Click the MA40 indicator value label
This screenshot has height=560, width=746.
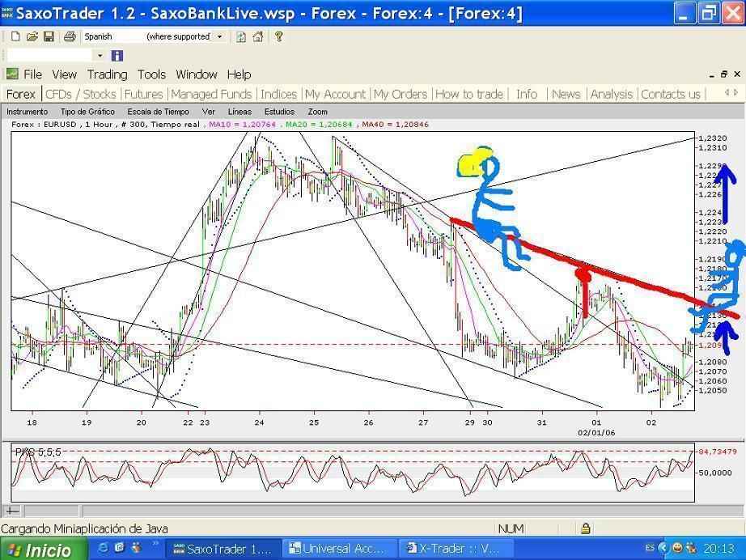pyautogui.click(x=395, y=125)
